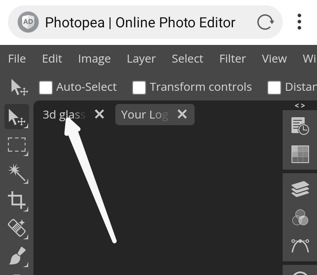Close the 3d glass document tab

(100, 115)
